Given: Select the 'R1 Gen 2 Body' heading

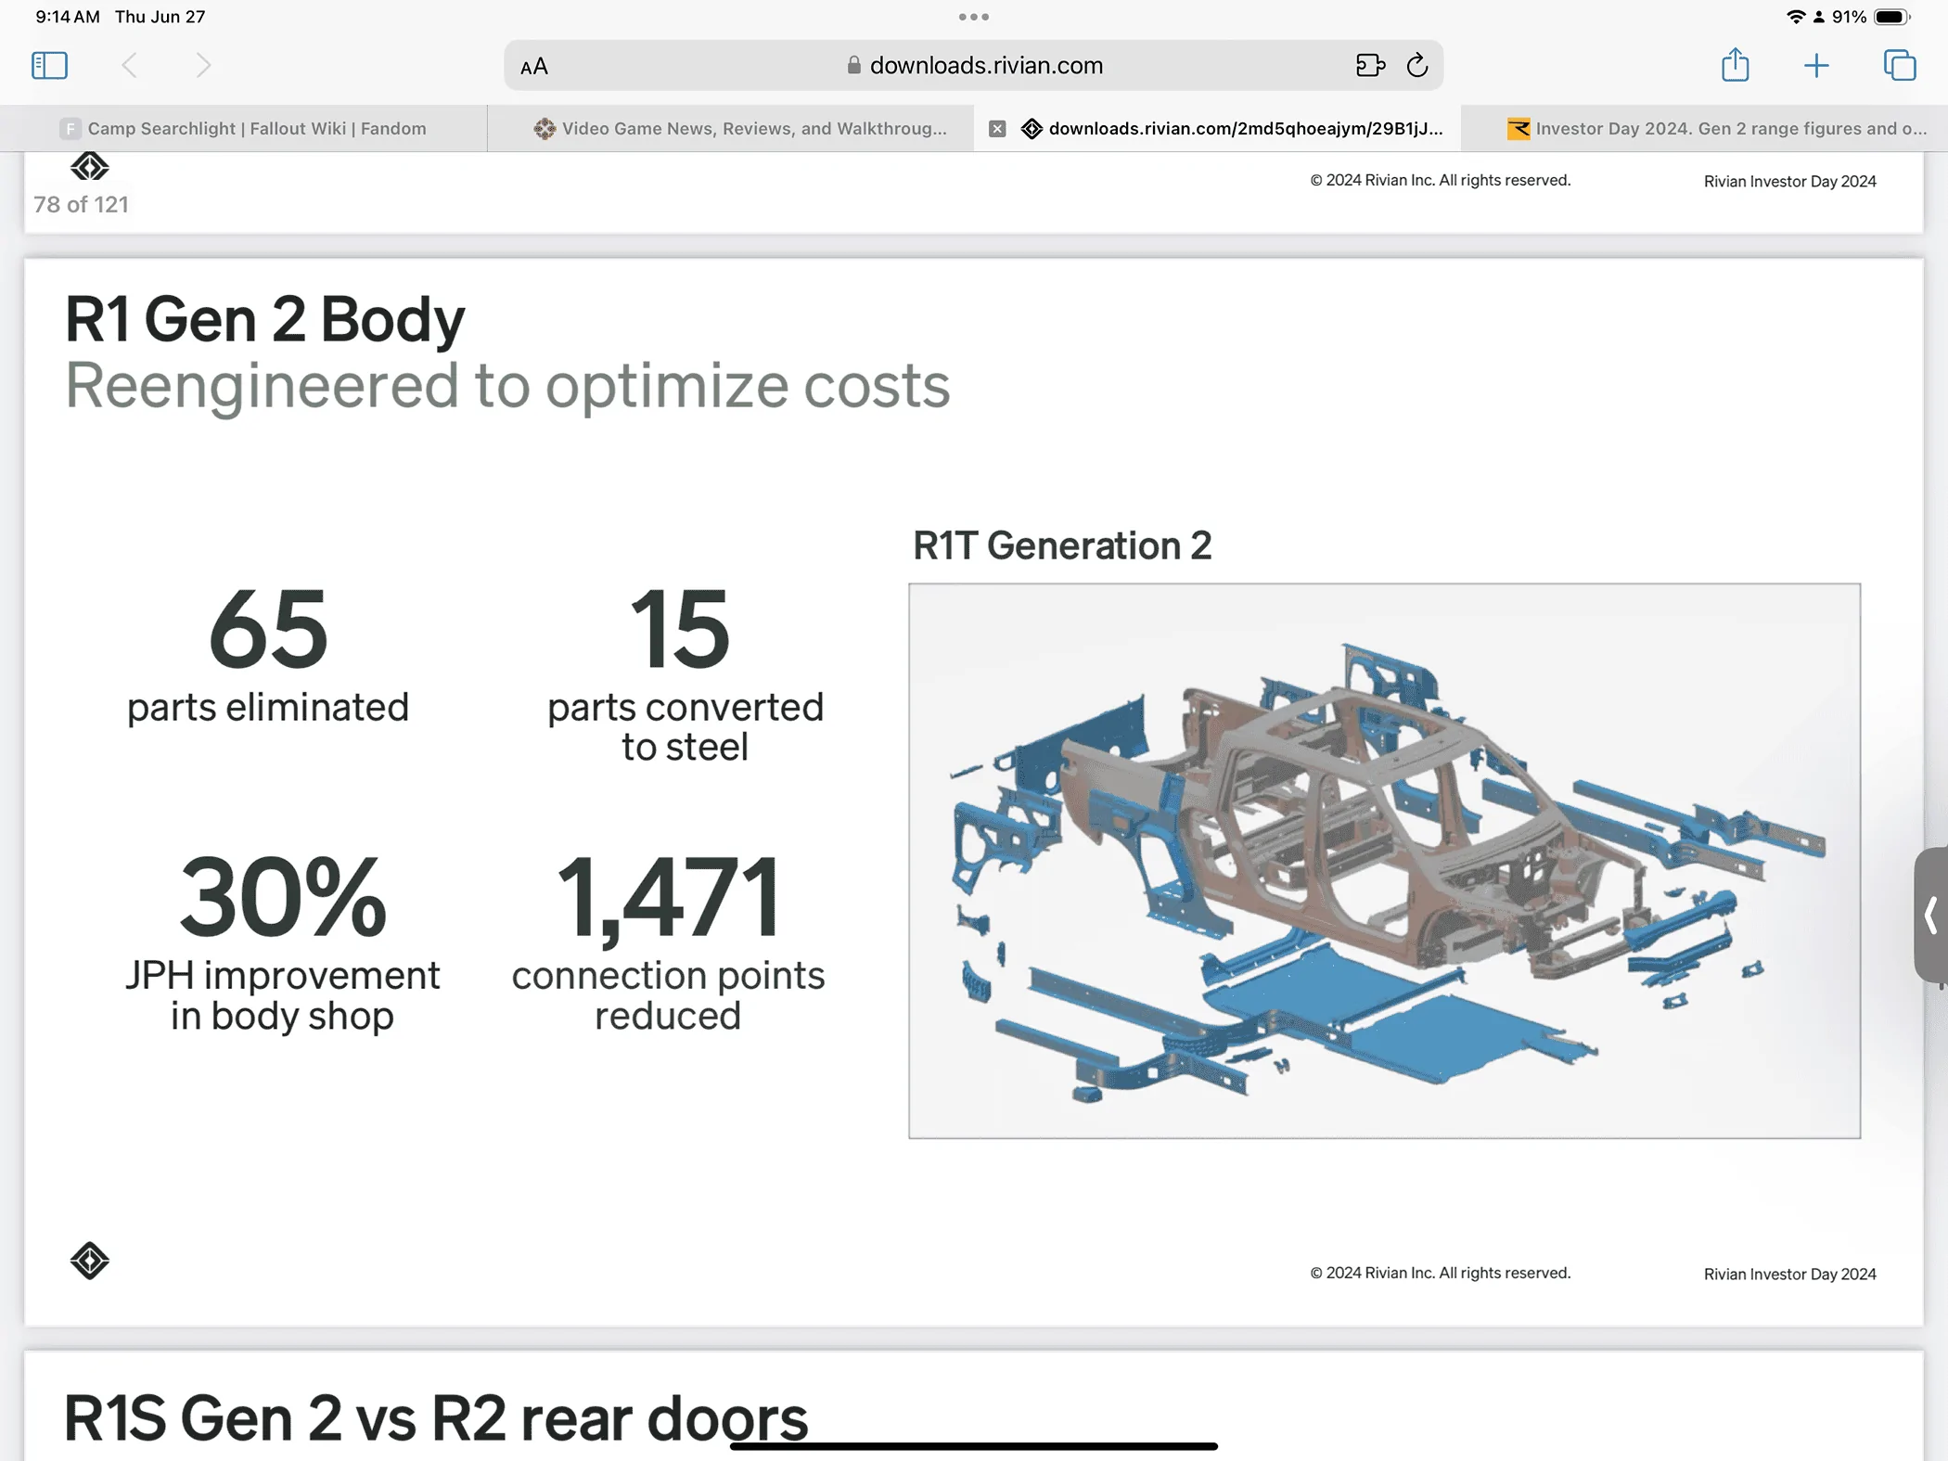Looking at the screenshot, I should click(264, 320).
